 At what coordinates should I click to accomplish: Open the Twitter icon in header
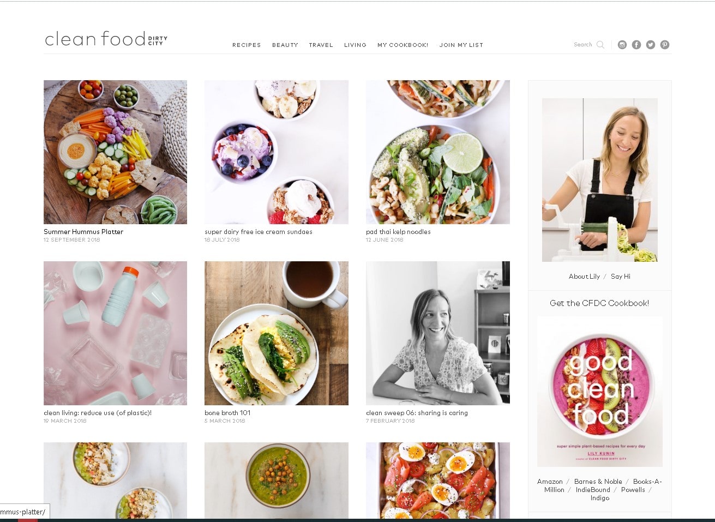651,45
